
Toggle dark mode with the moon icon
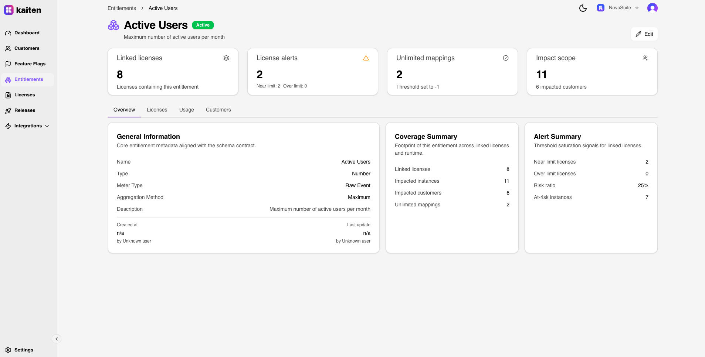click(x=583, y=8)
